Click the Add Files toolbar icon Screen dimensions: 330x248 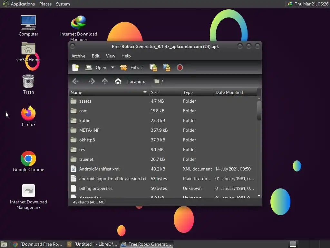coord(153,67)
